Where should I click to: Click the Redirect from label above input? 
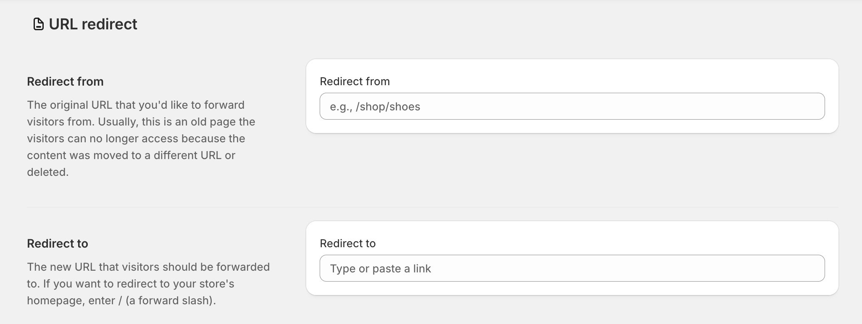click(x=355, y=81)
